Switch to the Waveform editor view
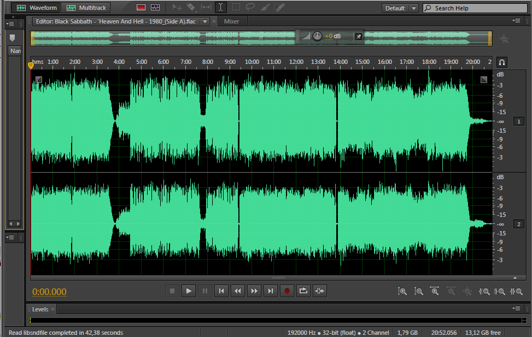This screenshot has width=532, height=337. [x=36, y=8]
